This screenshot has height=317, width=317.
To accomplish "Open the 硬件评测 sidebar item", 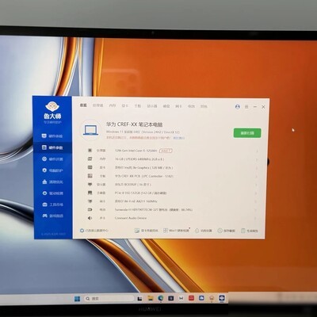I will coord(52,159).
